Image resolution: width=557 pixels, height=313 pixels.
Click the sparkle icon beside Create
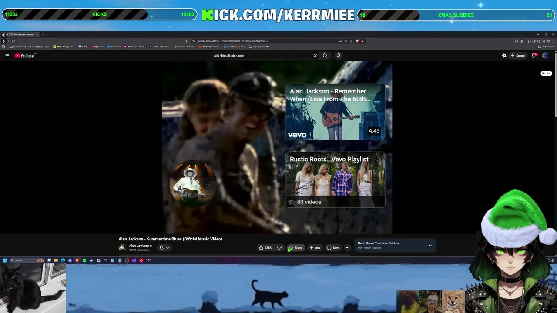click(504, 56)
